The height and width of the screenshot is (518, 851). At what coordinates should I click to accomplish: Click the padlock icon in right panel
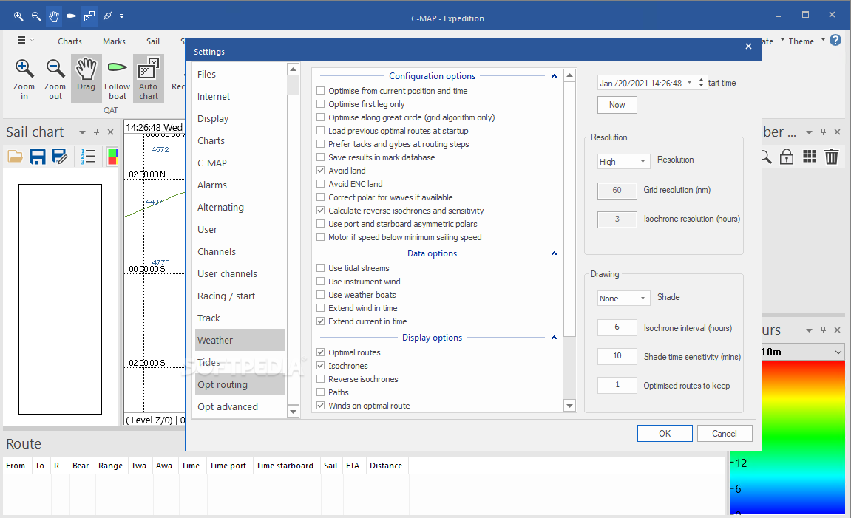787,157
